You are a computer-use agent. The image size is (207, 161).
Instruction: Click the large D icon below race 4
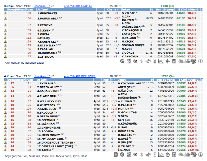tap(116, 155)
